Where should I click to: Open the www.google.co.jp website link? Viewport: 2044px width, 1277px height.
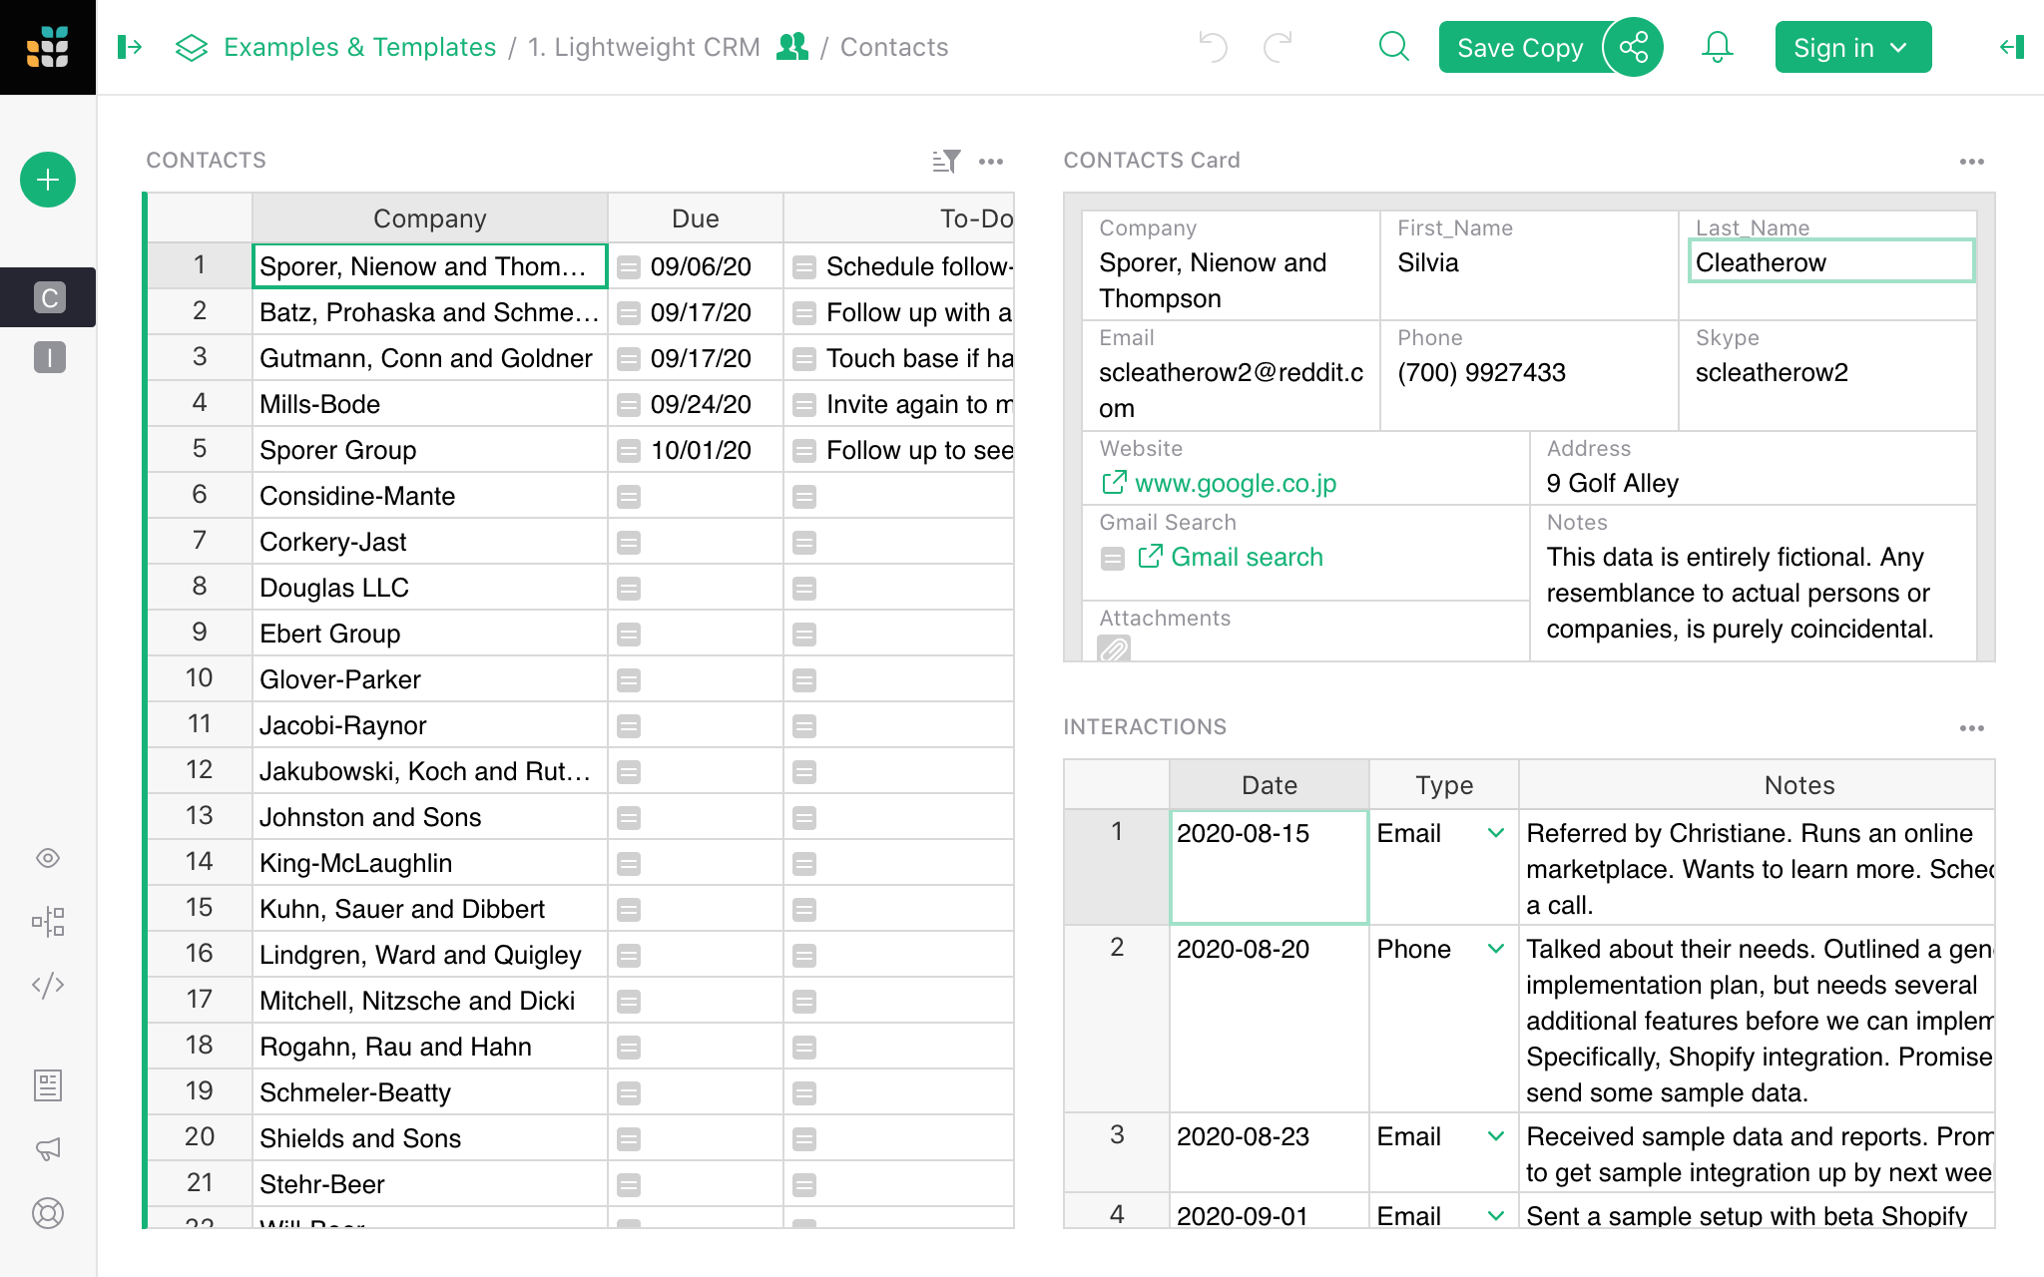(1236, 483)
